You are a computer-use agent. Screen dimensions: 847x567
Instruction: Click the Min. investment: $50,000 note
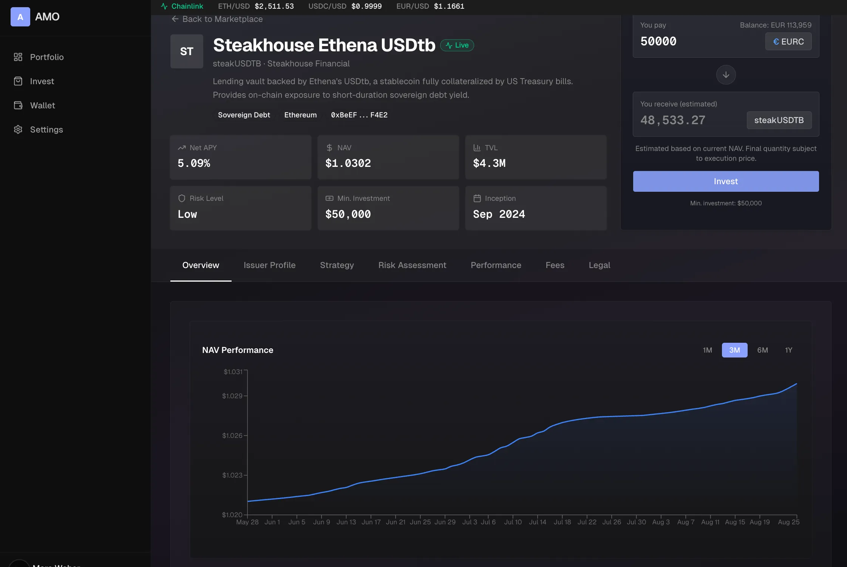tap(726, 203)
